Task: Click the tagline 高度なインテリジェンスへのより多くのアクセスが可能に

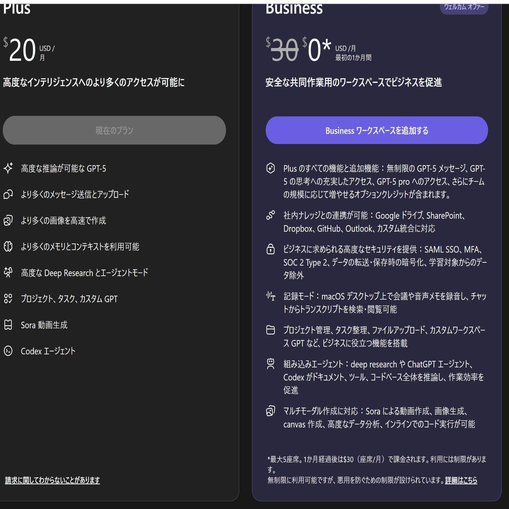Action: 94,82
